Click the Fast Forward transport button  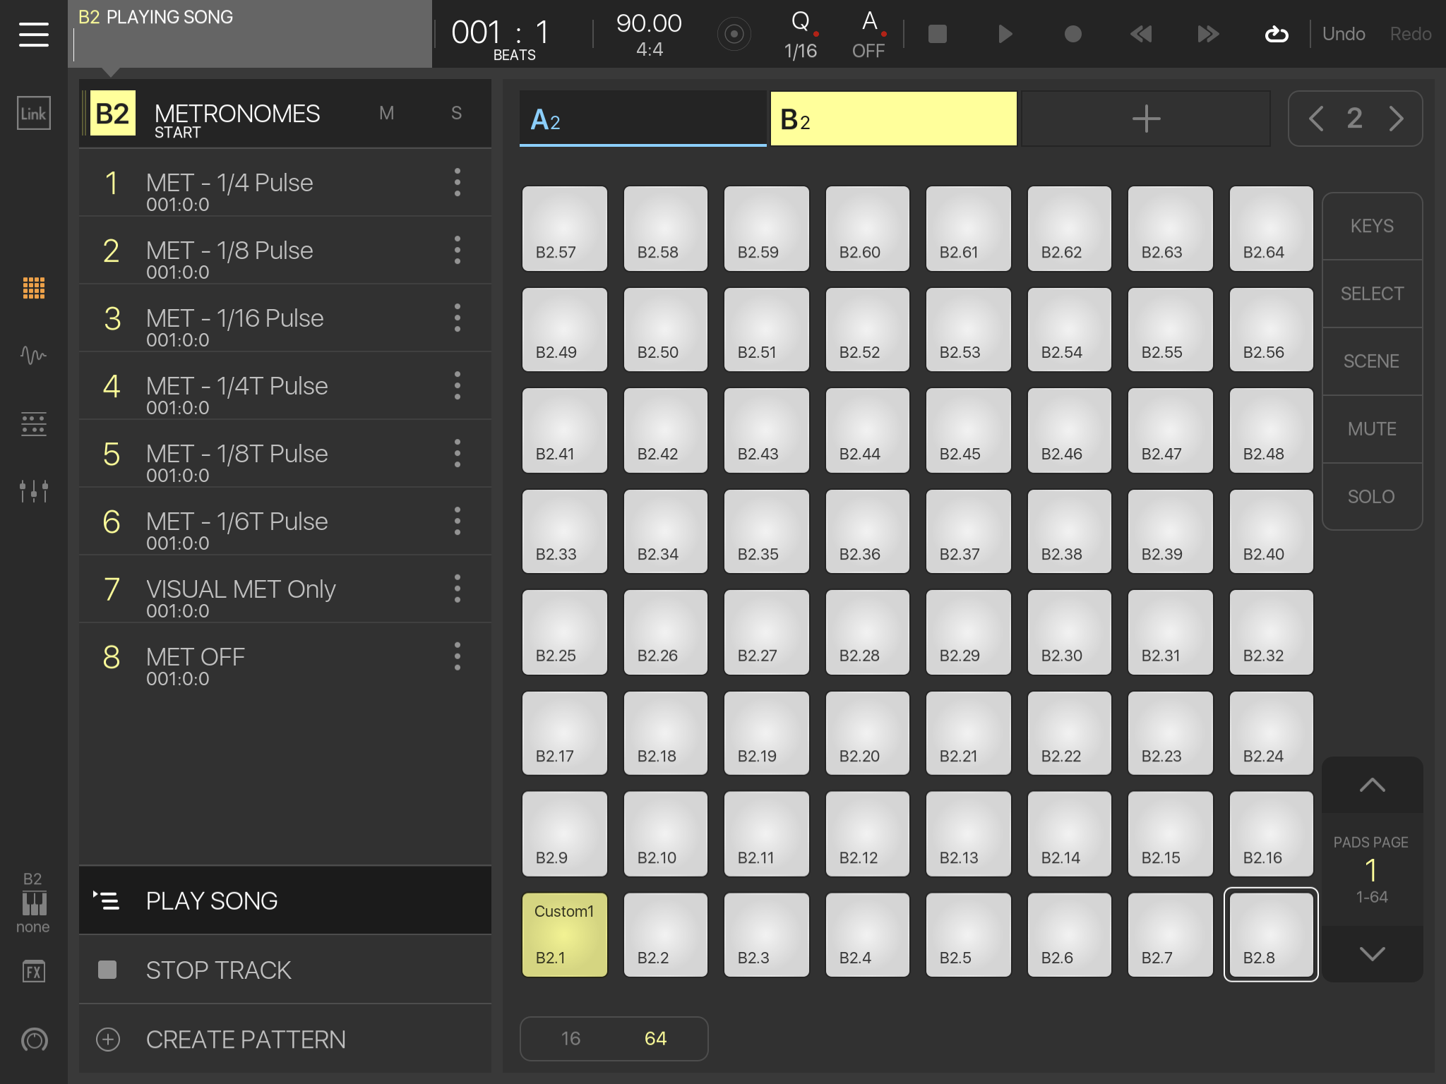pyautogui.click(x=1208, y=34)
